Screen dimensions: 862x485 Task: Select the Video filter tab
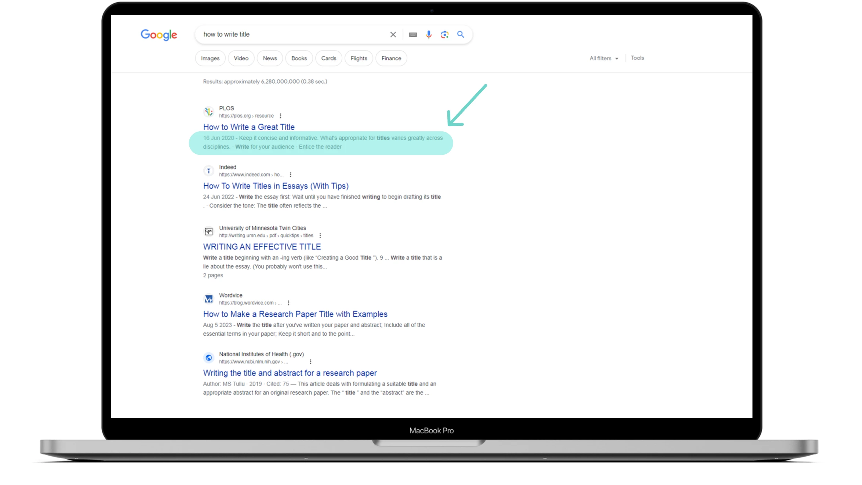pyautogui.click(x=241, y=58)
